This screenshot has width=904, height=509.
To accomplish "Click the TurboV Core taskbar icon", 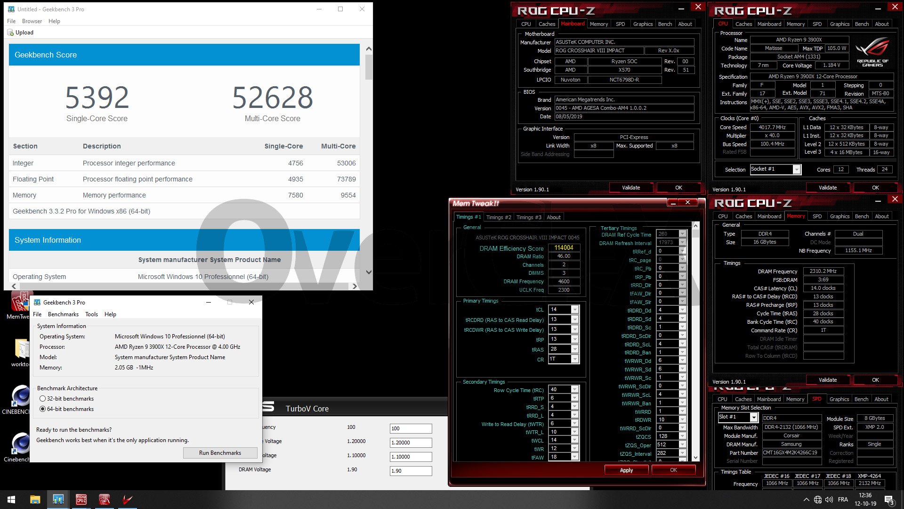I will 127,500.
